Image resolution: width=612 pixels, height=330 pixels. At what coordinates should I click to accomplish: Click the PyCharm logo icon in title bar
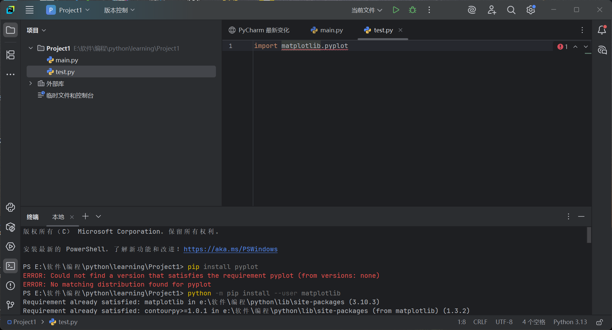(x=10, y=10)
